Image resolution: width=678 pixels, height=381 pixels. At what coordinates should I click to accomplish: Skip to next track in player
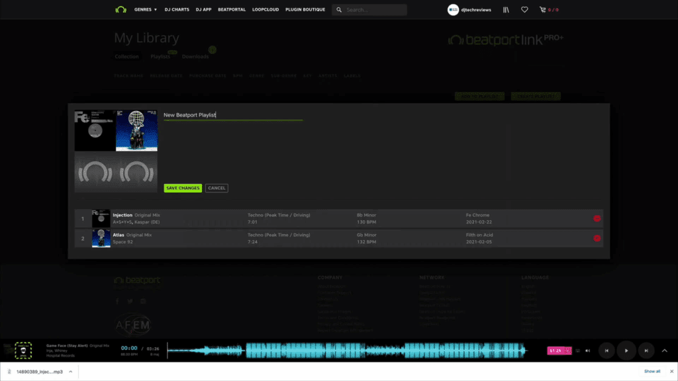pyautogui.click(x=646, y=351)
